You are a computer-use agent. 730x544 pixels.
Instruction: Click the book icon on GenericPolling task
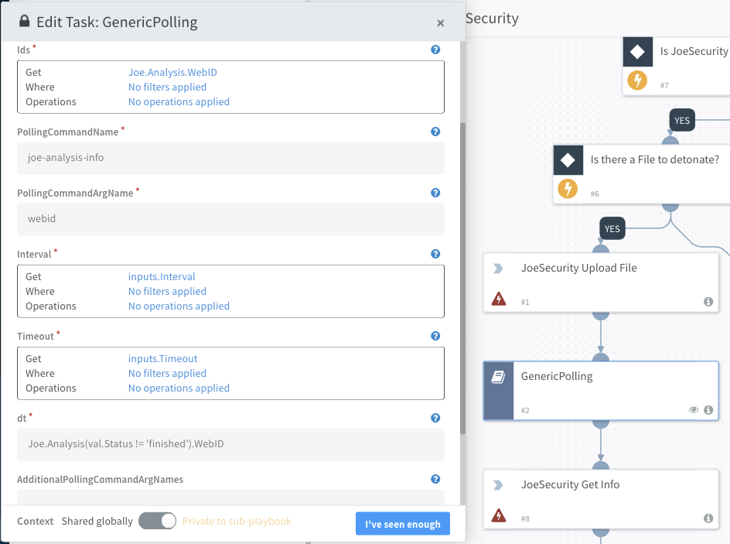(x=499, y=377)
